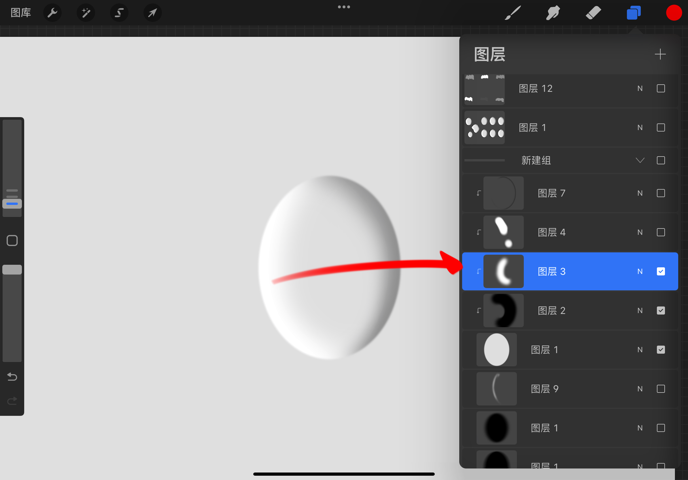Add a new layer with plus button
This screenshot has height=480, width=688.
(x=660, y=54)
